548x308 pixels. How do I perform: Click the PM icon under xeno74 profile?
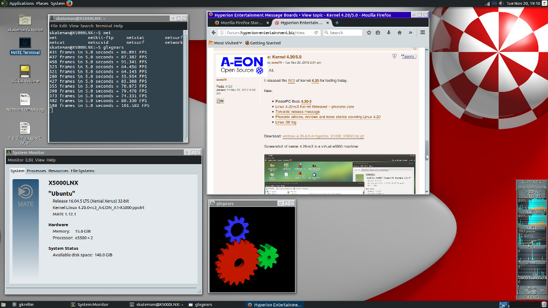click(220, 101)
